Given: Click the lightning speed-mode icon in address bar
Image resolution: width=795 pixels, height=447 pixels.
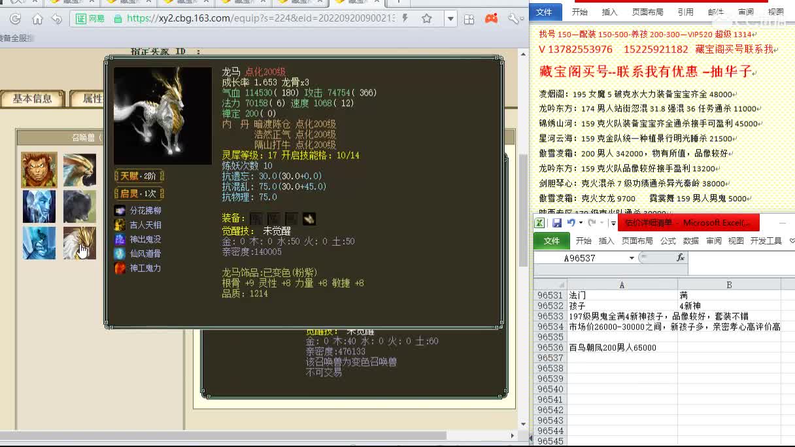Looking at the screenshot, I should click(x=405, y=19).
